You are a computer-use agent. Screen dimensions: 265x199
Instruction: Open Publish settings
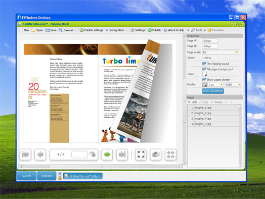click(x=92, y=30)
